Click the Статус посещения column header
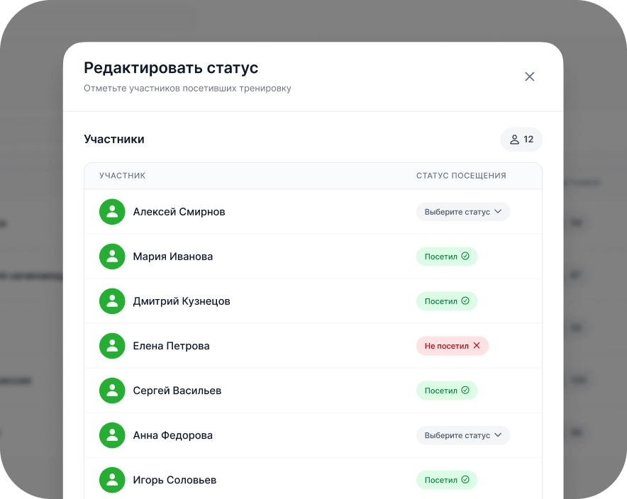This screenshot has width=627, height=499. pyautogui.click(x=461, y=176)
